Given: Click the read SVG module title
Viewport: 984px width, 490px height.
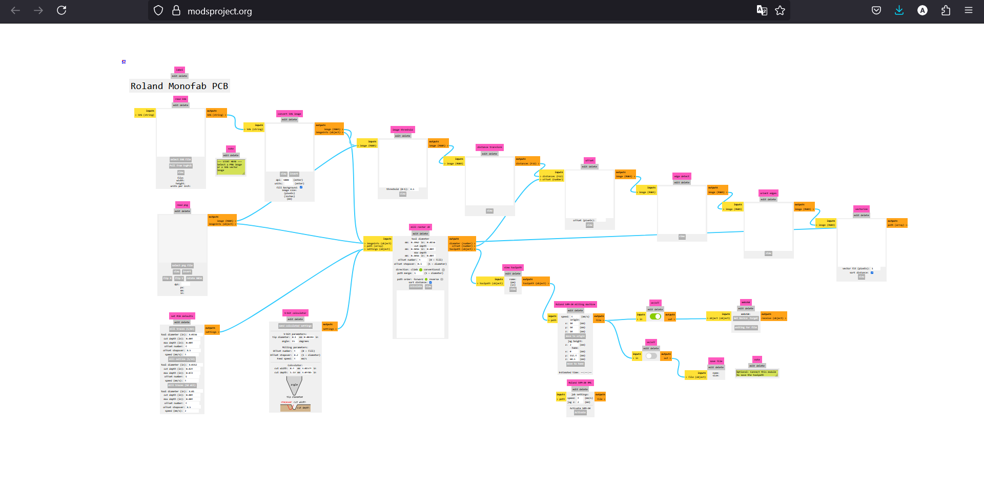Looking at the screenshot, I should pos(180,99).
